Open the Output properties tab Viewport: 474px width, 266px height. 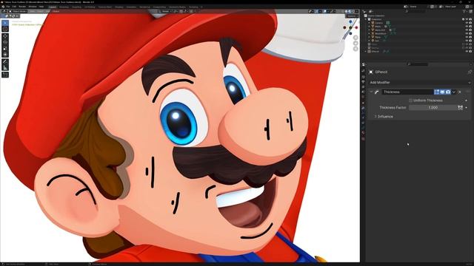[x=363, y=82]
